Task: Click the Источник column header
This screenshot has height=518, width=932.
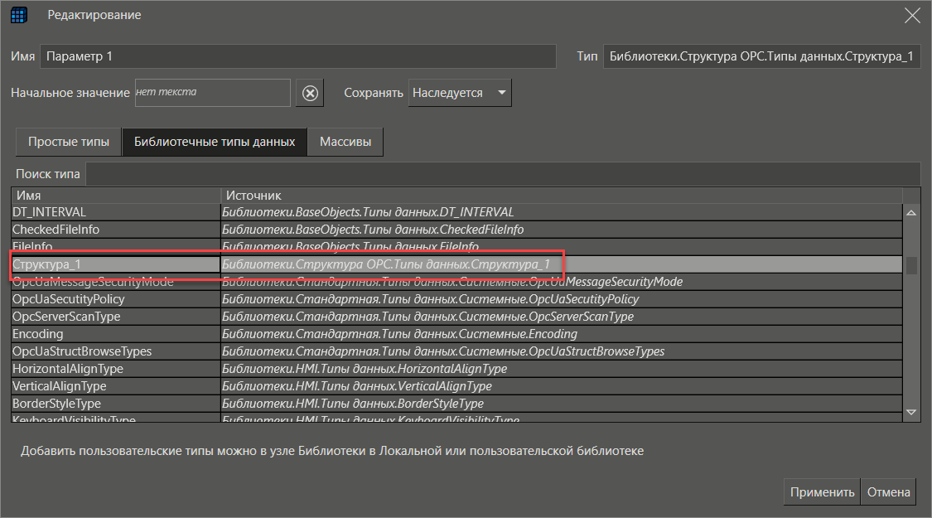Action: (x=560, y=195)
